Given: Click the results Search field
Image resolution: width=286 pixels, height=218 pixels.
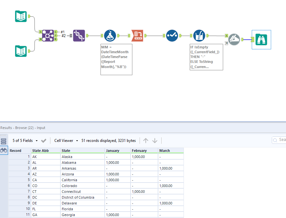Looking at the screenshot, I should coord(279,140).
